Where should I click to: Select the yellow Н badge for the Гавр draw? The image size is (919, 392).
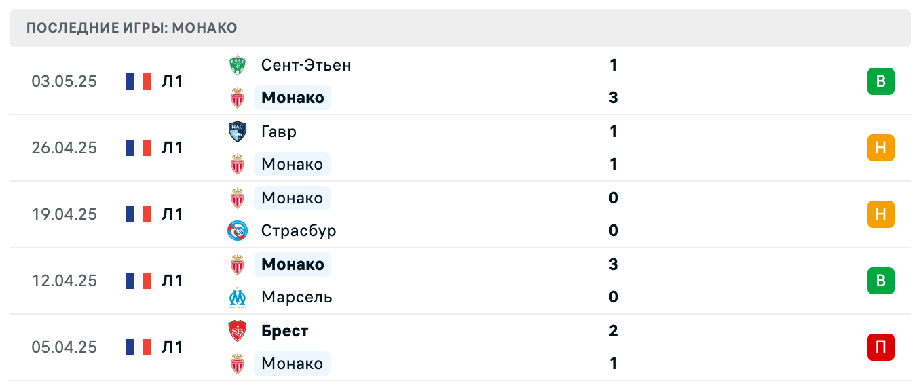pyautogui.click(x=881, y=148)
